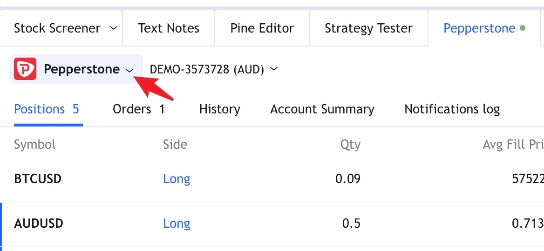Open the DEMO-3573728 (AUD) account dropdown
Image resolution: width=544 pixels, height=251 pixels.
(214, 69)
